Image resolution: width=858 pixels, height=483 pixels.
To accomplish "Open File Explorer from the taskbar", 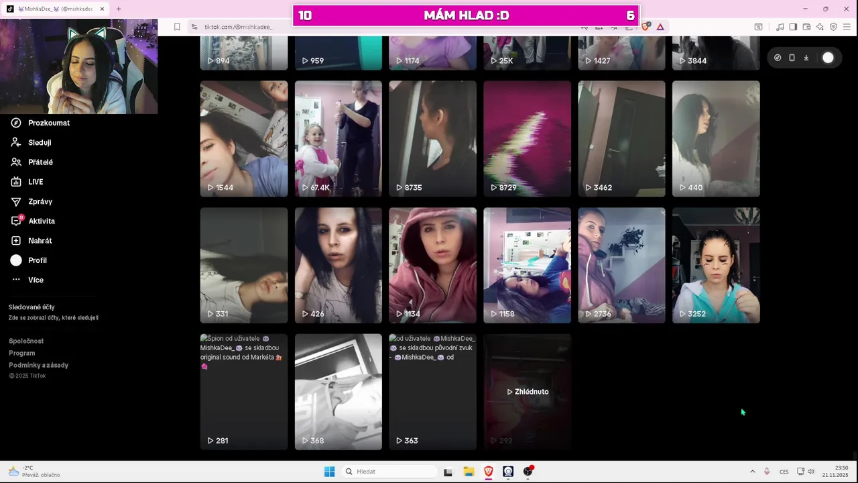I will tap(469, 472).
